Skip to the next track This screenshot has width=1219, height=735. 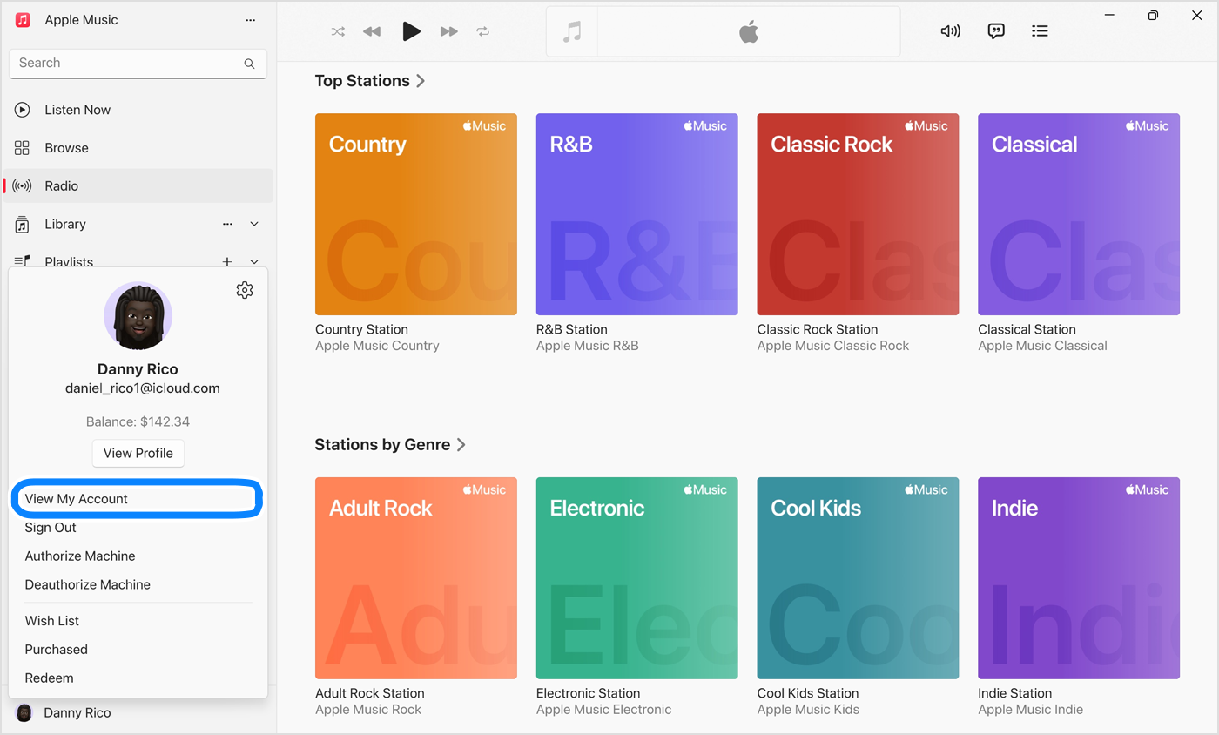click(448, 31)
